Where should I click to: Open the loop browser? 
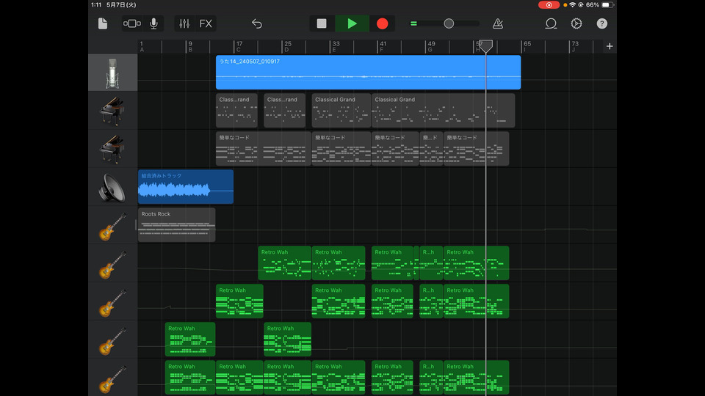click(551, 23)
